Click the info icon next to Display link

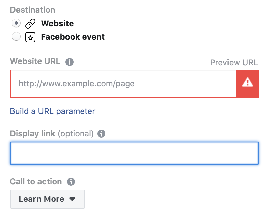[101, 134]
